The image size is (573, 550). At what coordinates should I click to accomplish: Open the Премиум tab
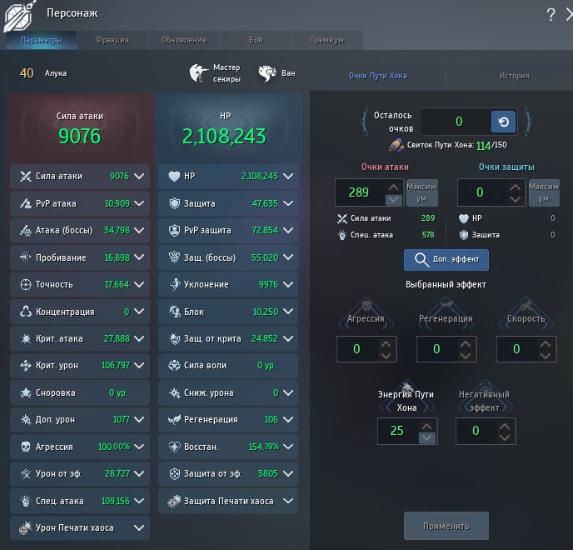point(327,40)
